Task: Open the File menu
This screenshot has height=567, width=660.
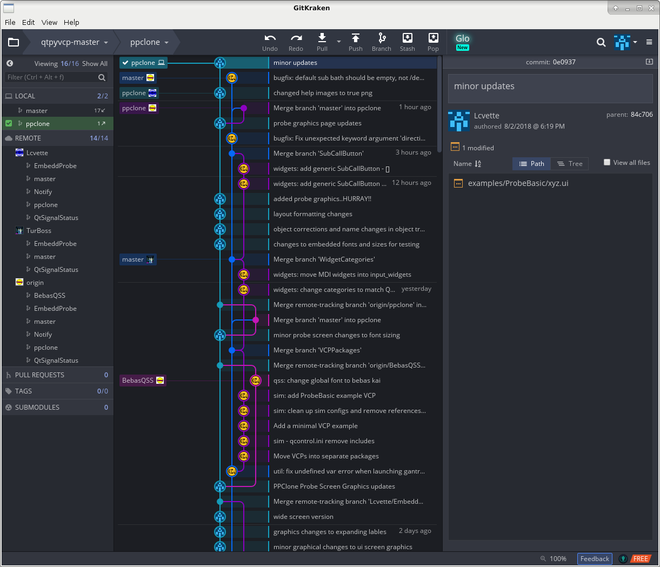Action: (10, 22)
